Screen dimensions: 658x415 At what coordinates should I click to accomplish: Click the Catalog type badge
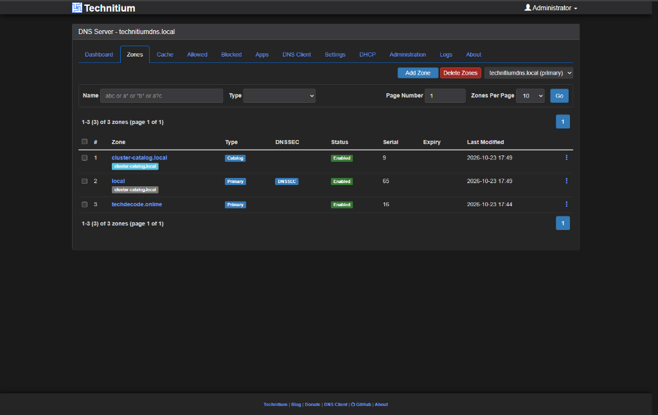(x=235, y=158)
